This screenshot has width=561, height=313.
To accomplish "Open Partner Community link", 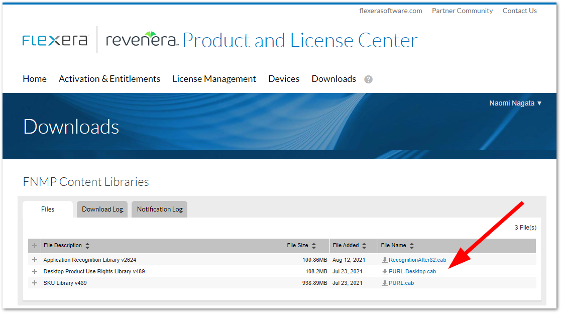I will [x=462, y=11].
